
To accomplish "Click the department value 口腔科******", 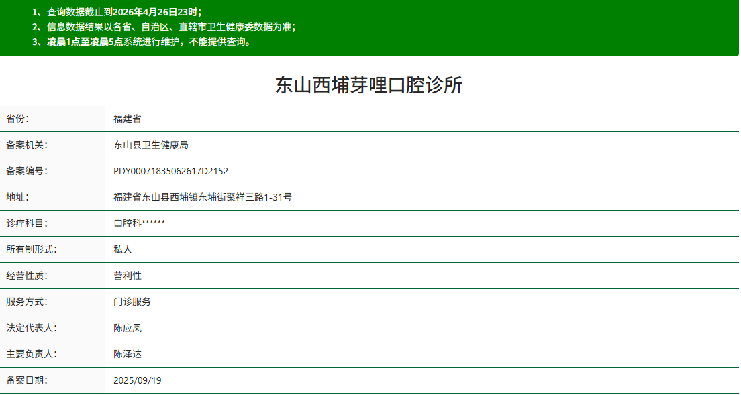I will point(139,223).
